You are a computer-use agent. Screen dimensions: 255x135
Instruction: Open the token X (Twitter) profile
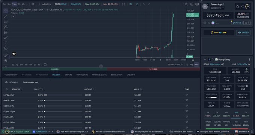tap(209, 23)
